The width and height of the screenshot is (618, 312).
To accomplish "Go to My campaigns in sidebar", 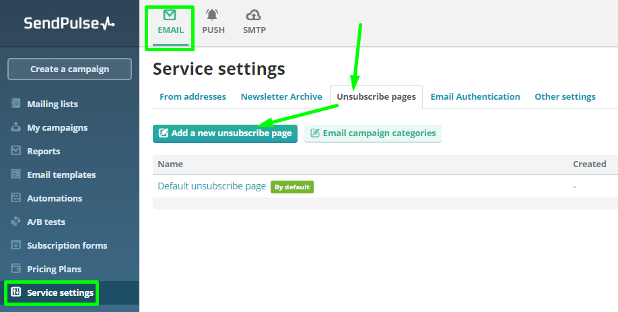I will click(57, 127).
